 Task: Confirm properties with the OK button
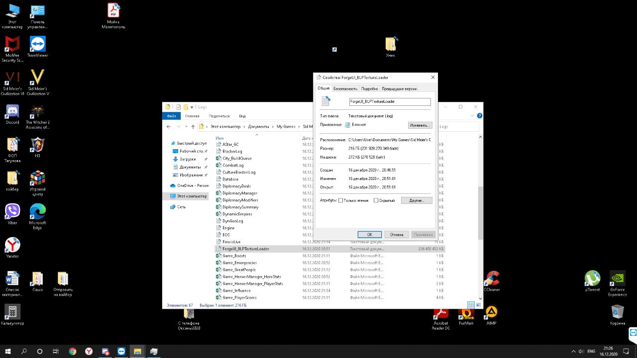[x=370, y=234]
